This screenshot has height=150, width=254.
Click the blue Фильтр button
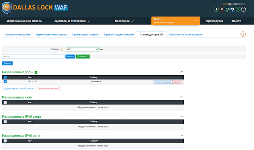tap(70, 56)
